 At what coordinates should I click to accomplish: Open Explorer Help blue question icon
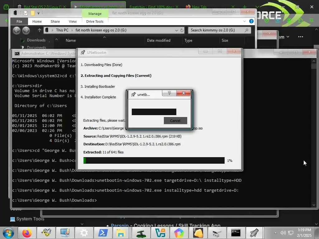[x=251, y=21]
